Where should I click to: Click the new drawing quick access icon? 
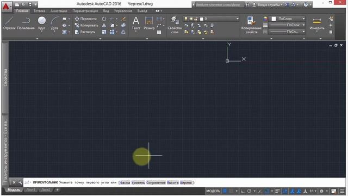pyautogui.click(x=17, y=4)
